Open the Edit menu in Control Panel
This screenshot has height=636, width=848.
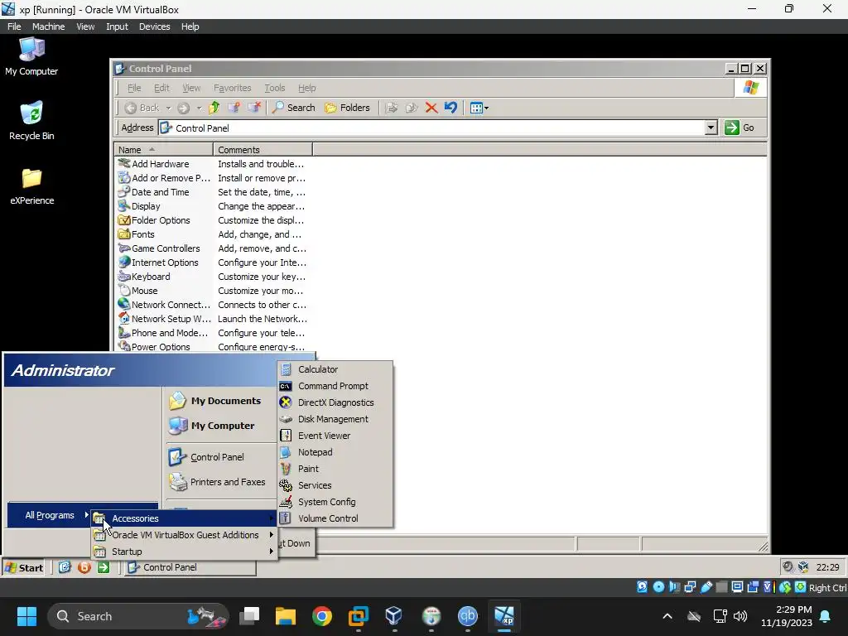pyautogui.click(x=161, y=88)
